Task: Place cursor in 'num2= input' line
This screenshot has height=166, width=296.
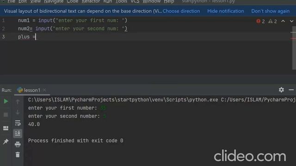Action: [x=73, y=29]
